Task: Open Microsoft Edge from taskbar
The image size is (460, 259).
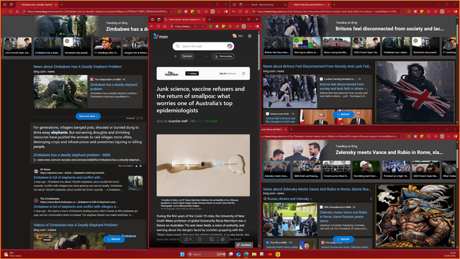Action: point(246,254)
